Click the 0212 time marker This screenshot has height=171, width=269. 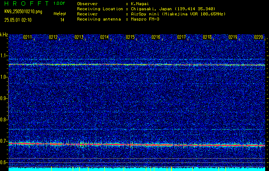53,37
